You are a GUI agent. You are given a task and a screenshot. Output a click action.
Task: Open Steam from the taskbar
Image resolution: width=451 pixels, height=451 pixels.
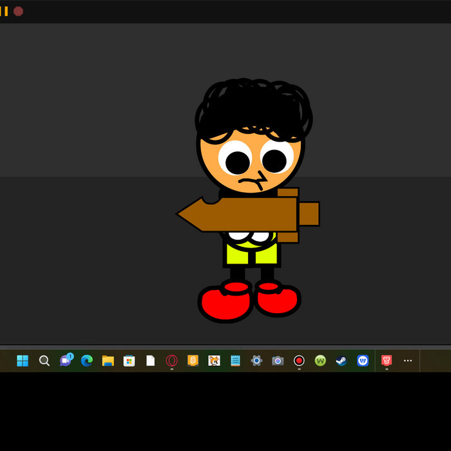341,361
